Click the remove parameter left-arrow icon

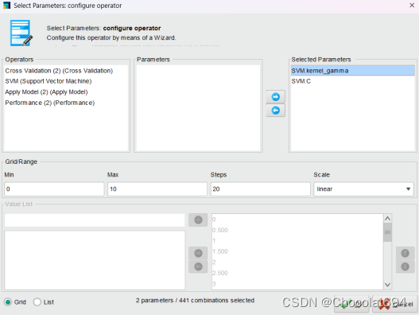(276, 110)
